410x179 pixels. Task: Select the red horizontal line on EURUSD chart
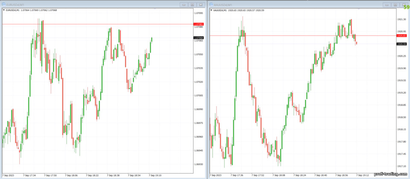(97, 24)
